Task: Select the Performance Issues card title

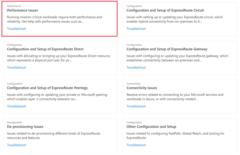Action: pyautogui.click(x=22, y=10)
